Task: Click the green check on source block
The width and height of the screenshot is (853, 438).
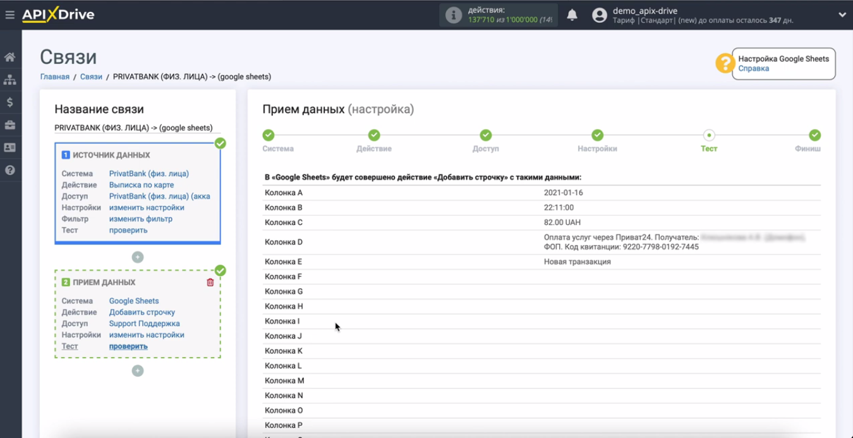Action: pos(220,143)
